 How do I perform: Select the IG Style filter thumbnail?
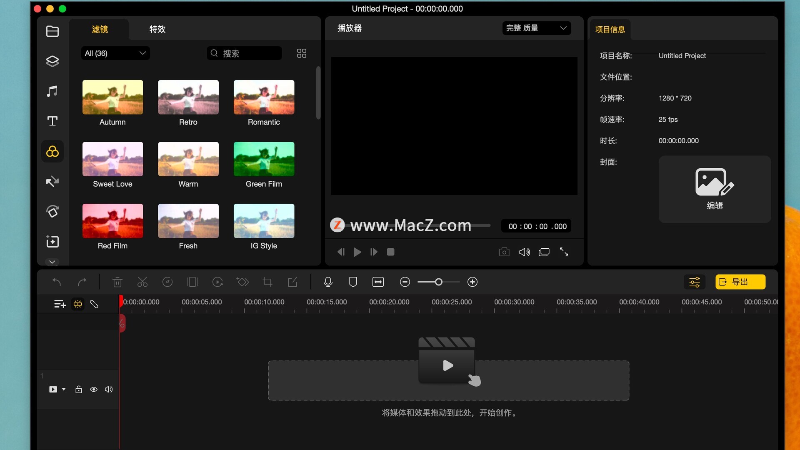264,221
